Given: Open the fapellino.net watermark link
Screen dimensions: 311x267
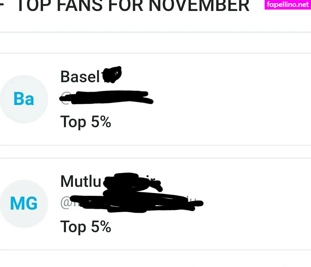Looking at the screenshot, I should 288,5.
